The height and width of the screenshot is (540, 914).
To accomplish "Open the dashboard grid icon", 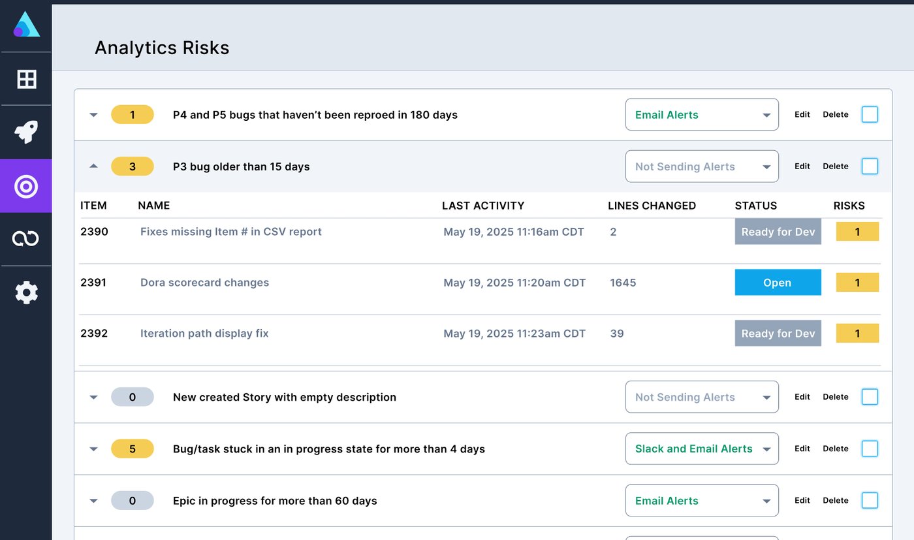I will point(26,79).
